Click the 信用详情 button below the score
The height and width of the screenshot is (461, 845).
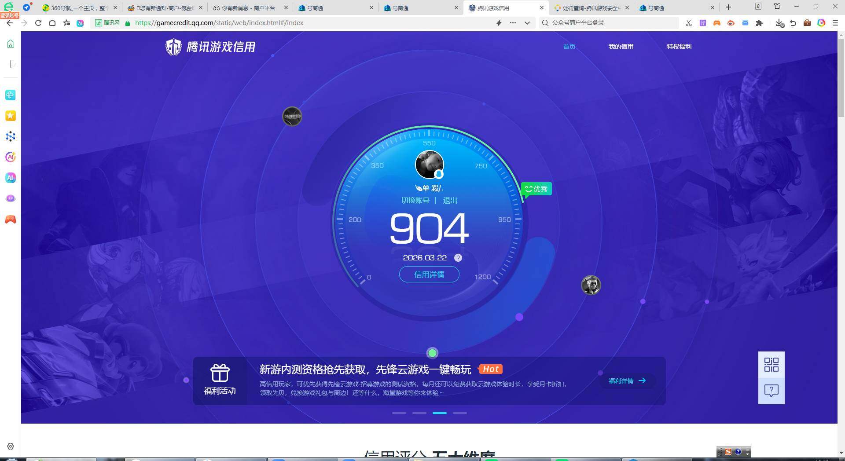click(429, 274)
